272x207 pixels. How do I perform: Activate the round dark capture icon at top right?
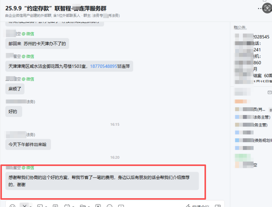267,8
